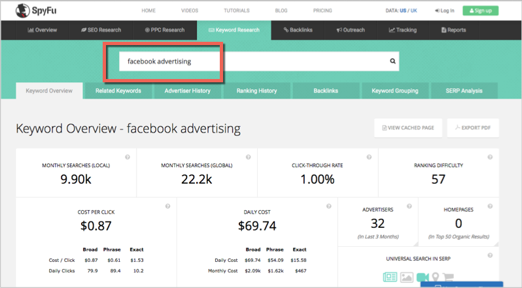Open the Outreach nav section

pyautogui.click(x=351, y=30)
